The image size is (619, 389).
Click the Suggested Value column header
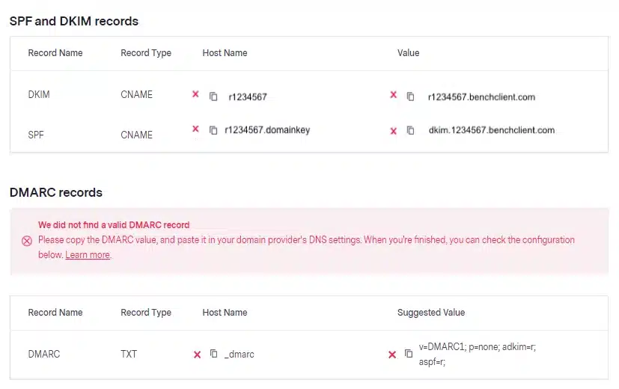click(x=430, y=313)
